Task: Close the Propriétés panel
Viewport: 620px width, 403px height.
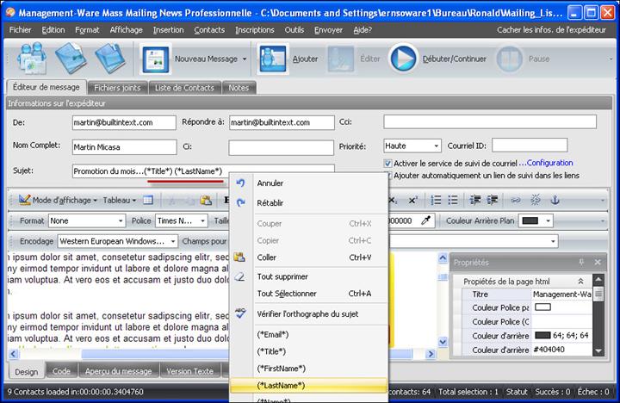Action: point(598,262)
